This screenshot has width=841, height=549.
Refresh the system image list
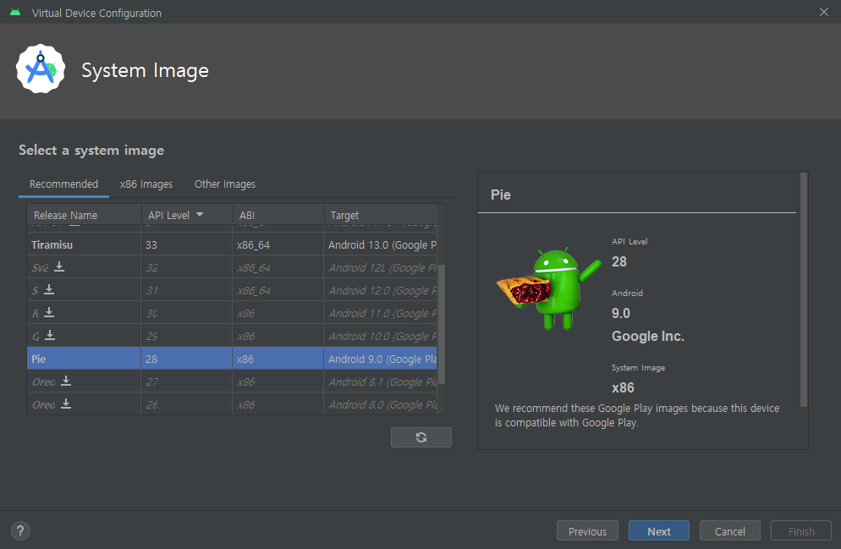pos(421,437)
